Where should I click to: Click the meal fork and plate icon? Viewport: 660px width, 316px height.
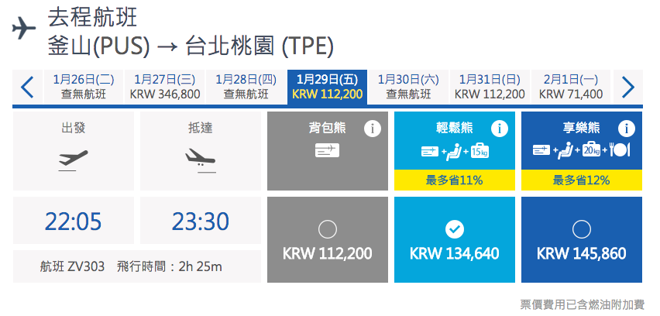coord(620,150)
